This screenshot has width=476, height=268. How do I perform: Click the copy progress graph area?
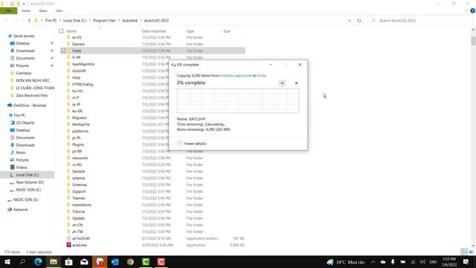click(x=238, y=100)
